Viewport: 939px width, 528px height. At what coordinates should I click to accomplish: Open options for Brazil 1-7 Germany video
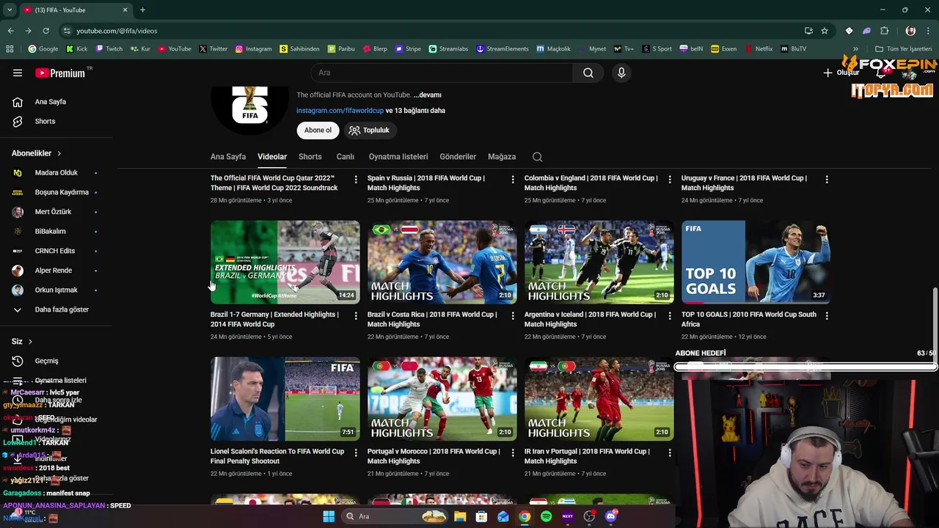click(356, 315)
